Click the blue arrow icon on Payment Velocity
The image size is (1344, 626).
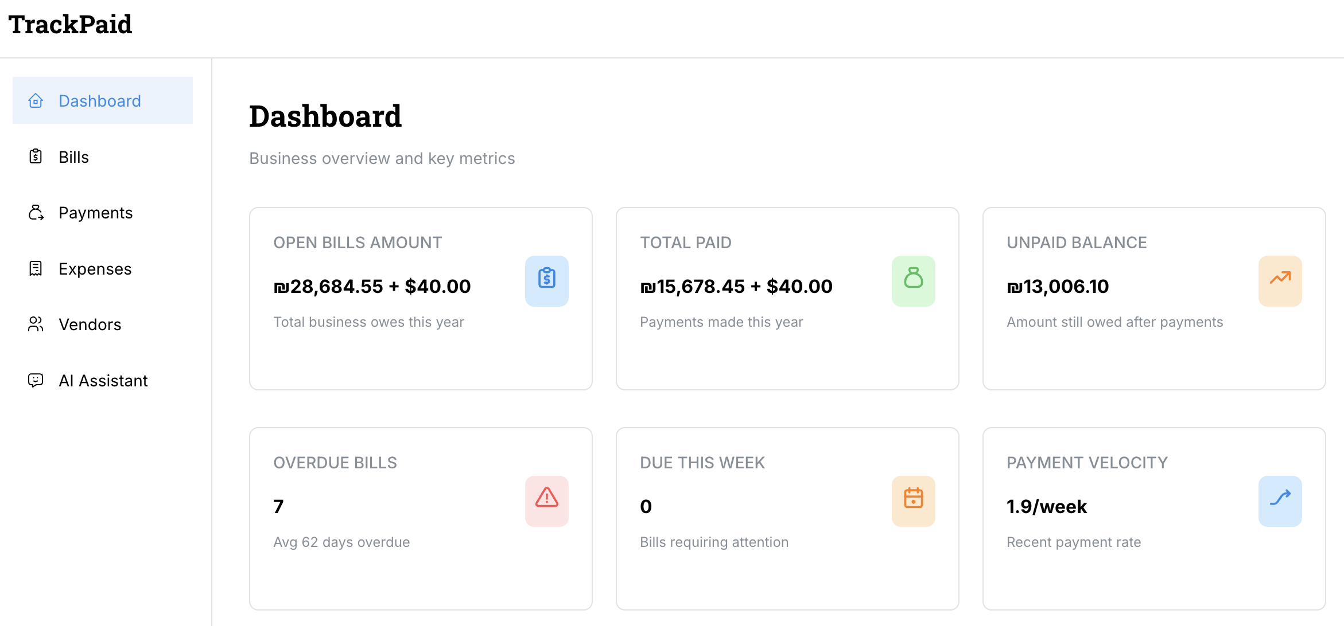(x=1280, y=500)
